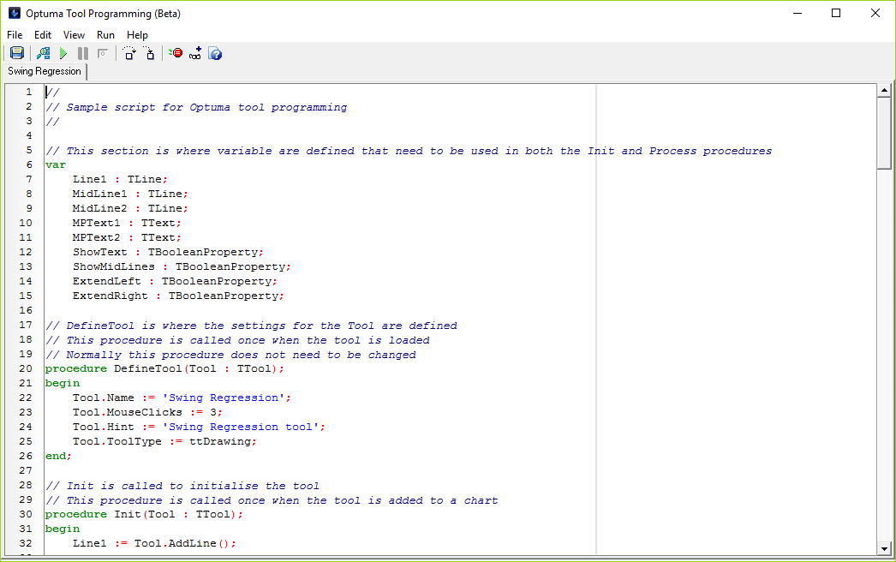Click the Reset script toolbar icon
Screen dimensions: 896x562
[x=103, y=53]
